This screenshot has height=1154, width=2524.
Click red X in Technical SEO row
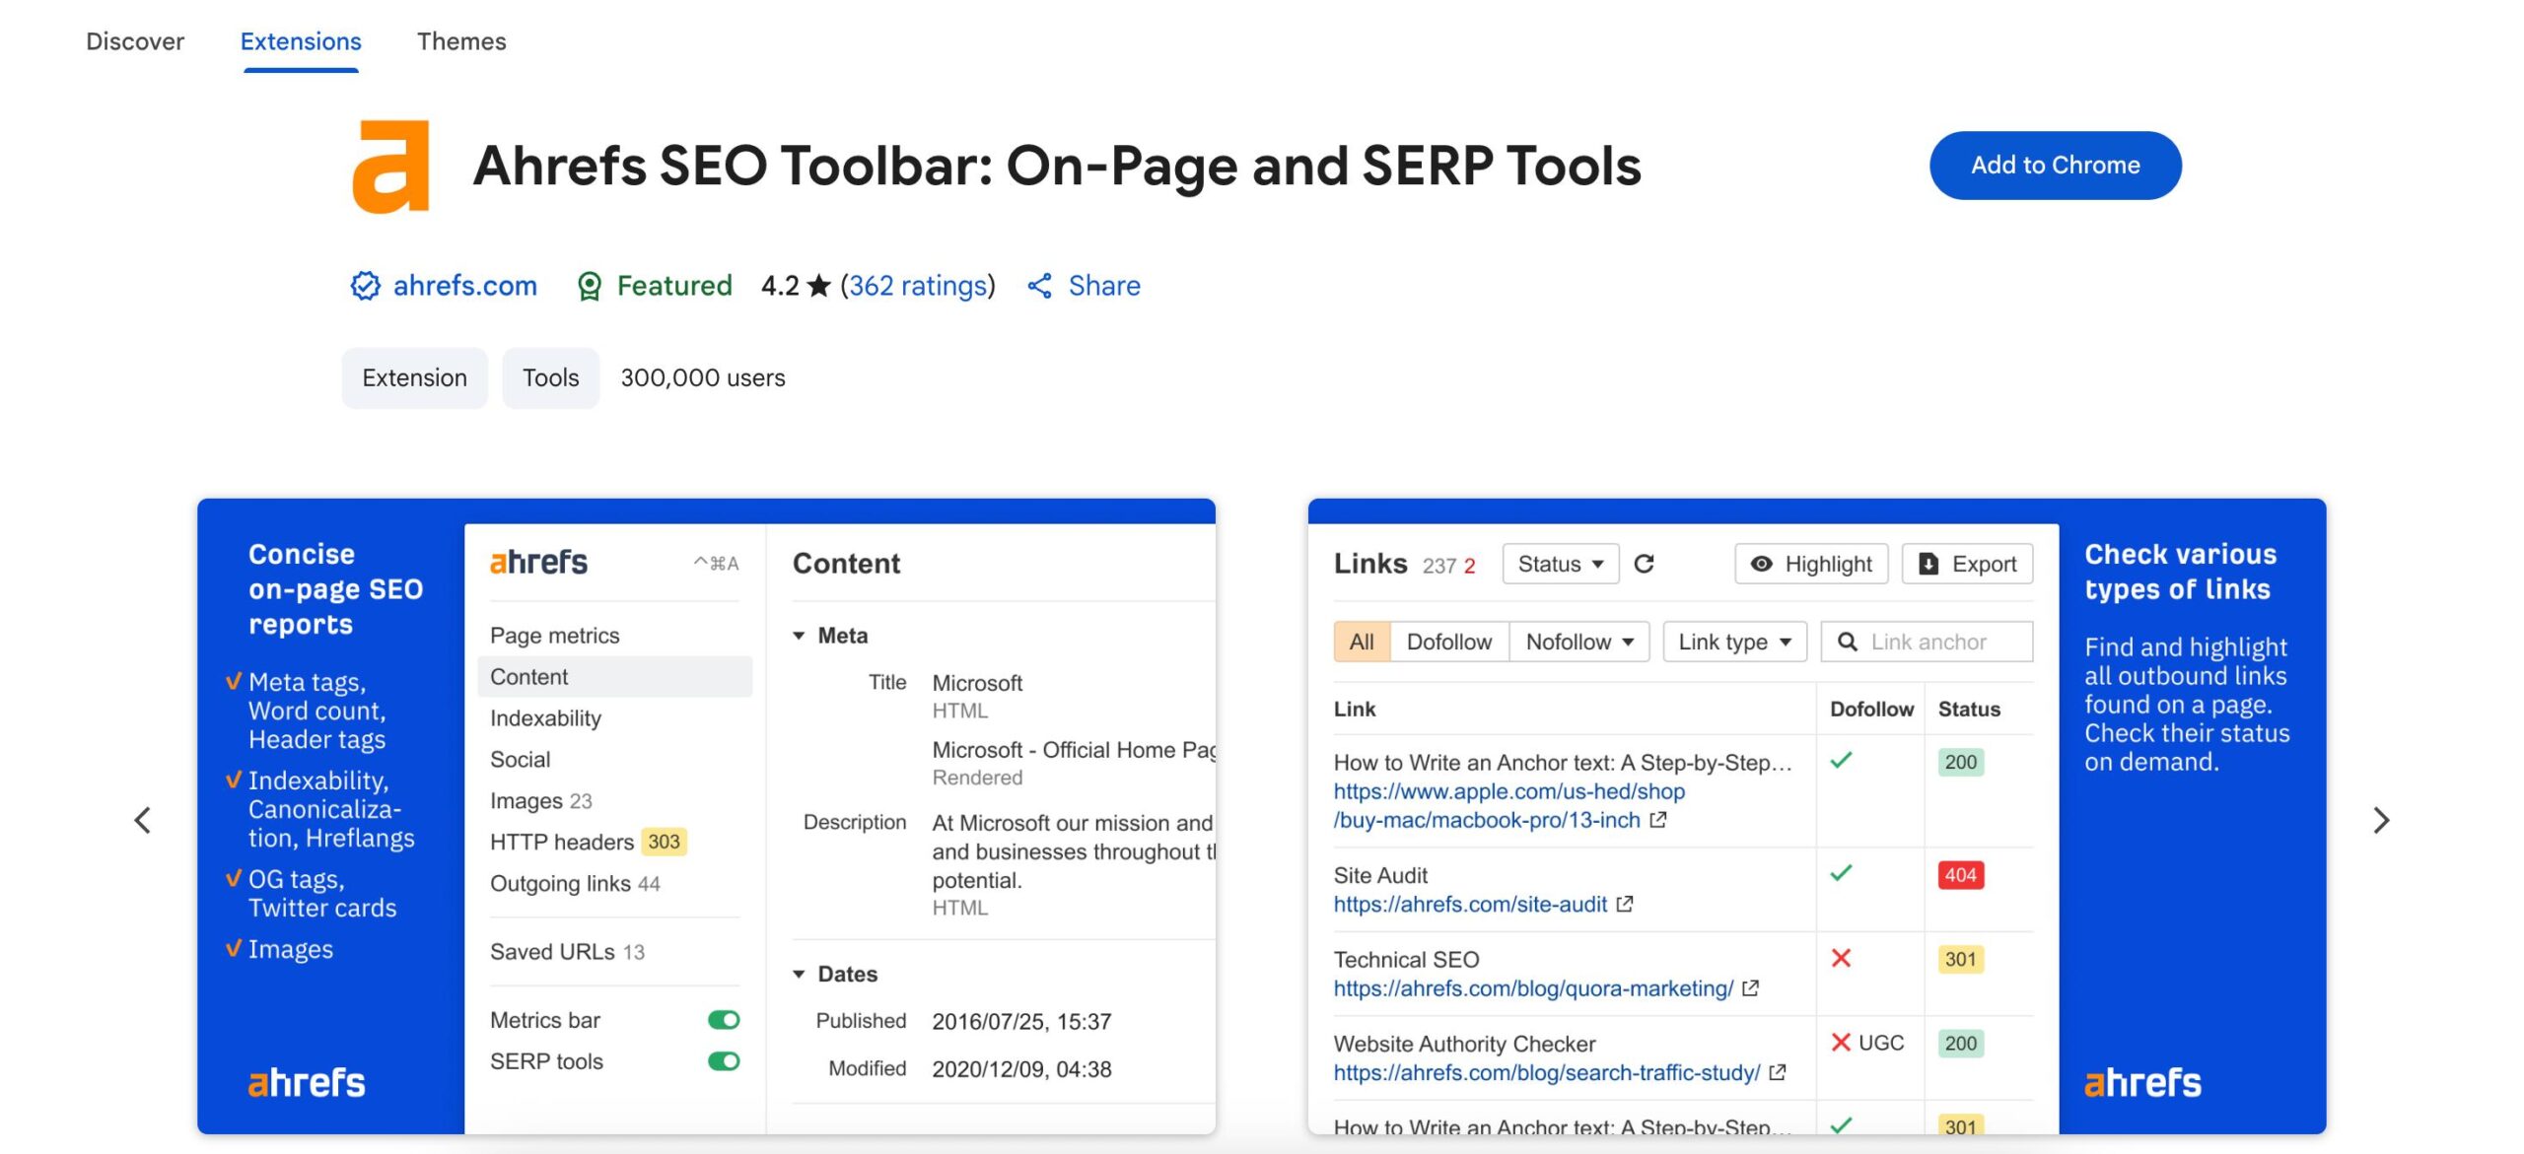click(1841, 958)
